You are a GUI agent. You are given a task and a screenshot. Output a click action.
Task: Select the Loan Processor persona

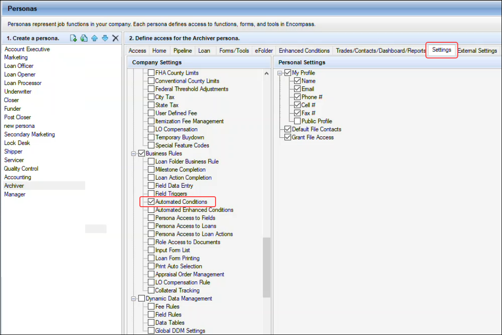(x=23, y=83)
